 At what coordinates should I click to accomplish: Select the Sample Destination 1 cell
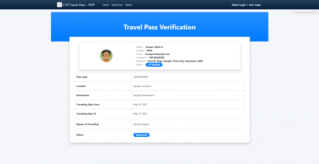pyautogui.click(x=188, y=95)
